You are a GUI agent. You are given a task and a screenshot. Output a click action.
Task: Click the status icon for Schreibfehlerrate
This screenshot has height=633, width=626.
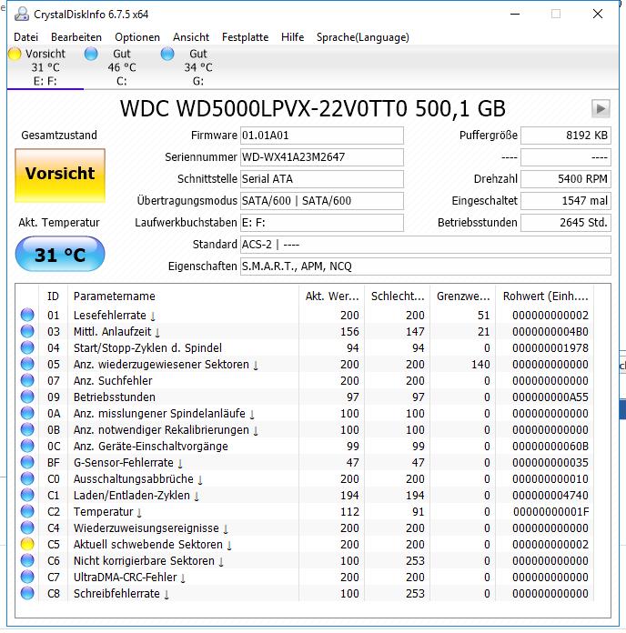click(x=27, y=593)
